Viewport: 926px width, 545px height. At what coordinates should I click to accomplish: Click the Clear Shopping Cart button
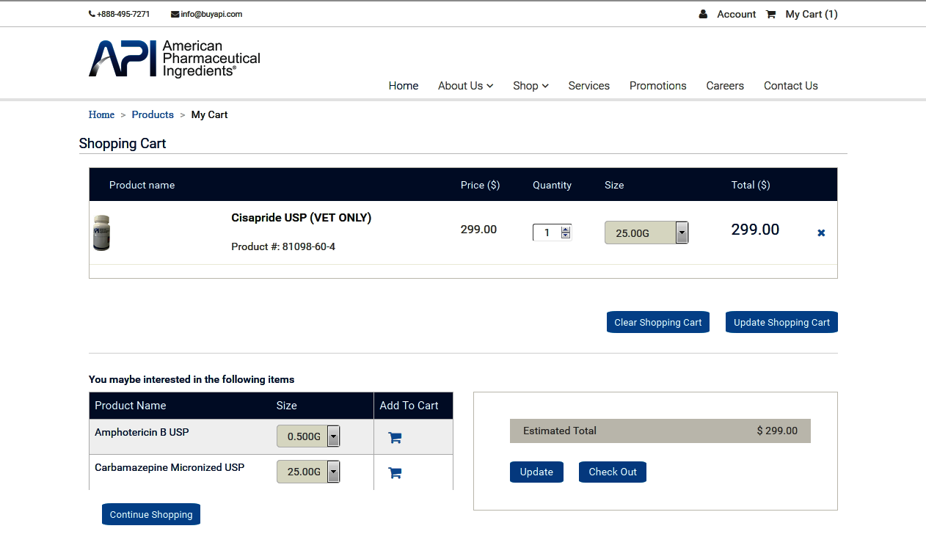(658, 322)
